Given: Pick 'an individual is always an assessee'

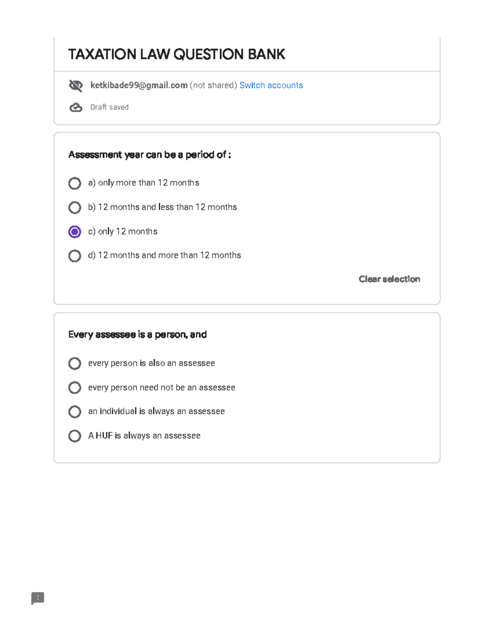Looking at the screenshot, I should (x=75, y=412).
